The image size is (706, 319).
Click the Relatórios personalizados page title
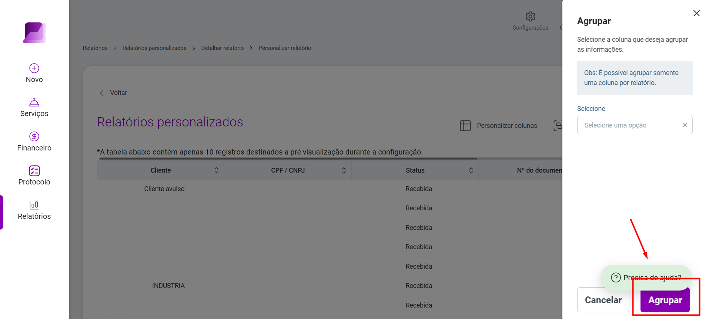click(170, 122)
